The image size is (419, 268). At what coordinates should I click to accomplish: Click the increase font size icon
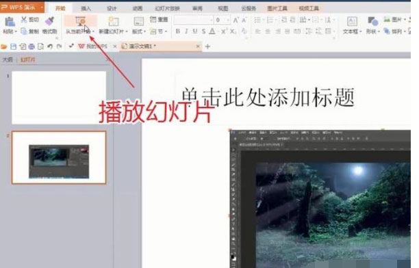236,20
